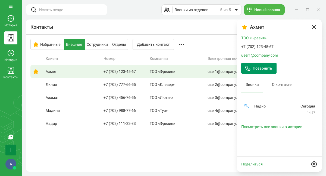This screenshot has height=176, width=326.
Task: Switch to the Отделы tab
Action: [x=119, y=44]
